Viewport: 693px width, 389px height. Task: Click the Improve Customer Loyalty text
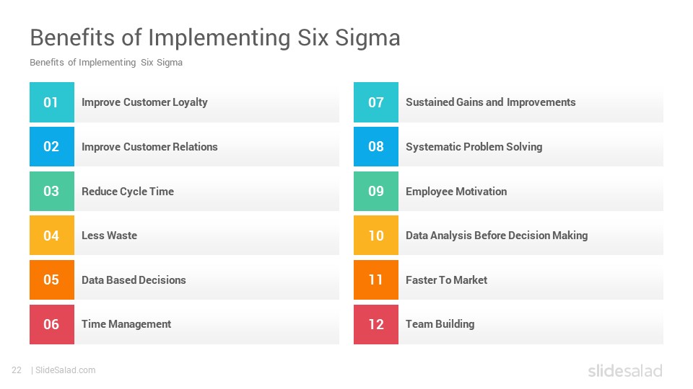(x=144, y=102)
